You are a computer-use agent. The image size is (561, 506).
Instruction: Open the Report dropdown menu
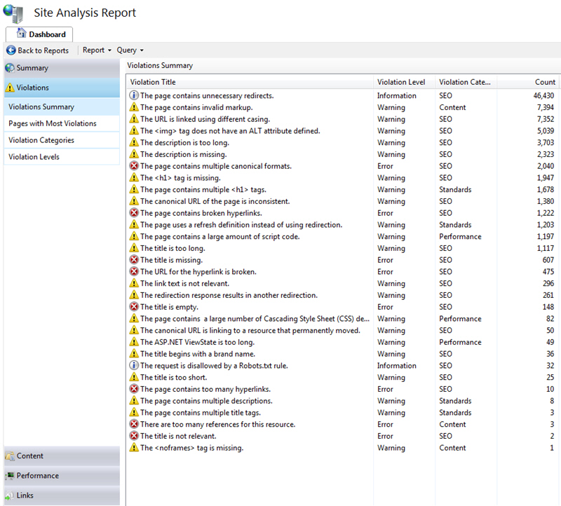97,50
